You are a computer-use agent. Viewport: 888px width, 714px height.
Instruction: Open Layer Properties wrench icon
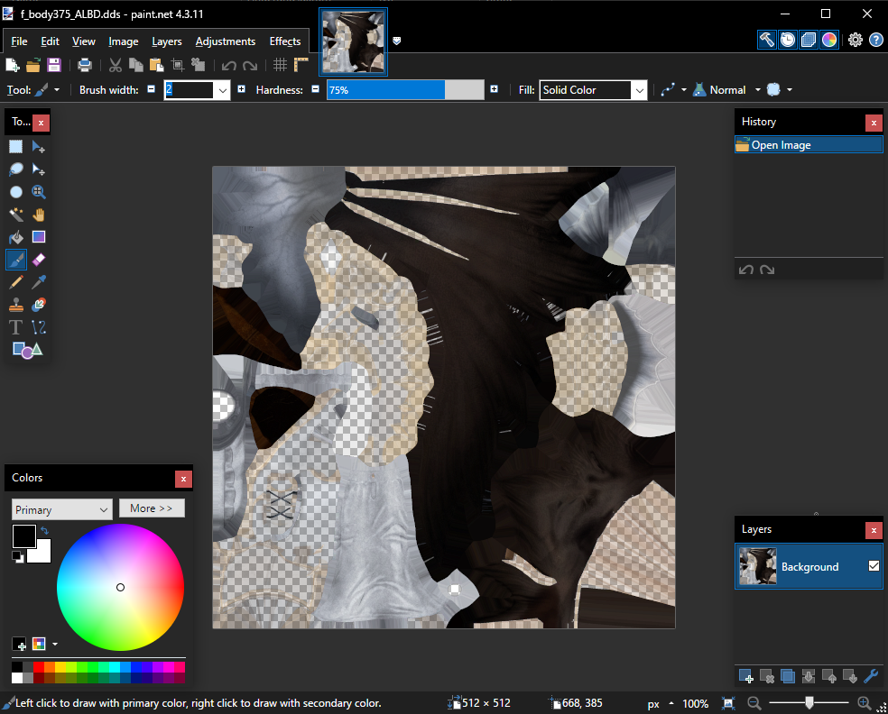tap(871, 675)
